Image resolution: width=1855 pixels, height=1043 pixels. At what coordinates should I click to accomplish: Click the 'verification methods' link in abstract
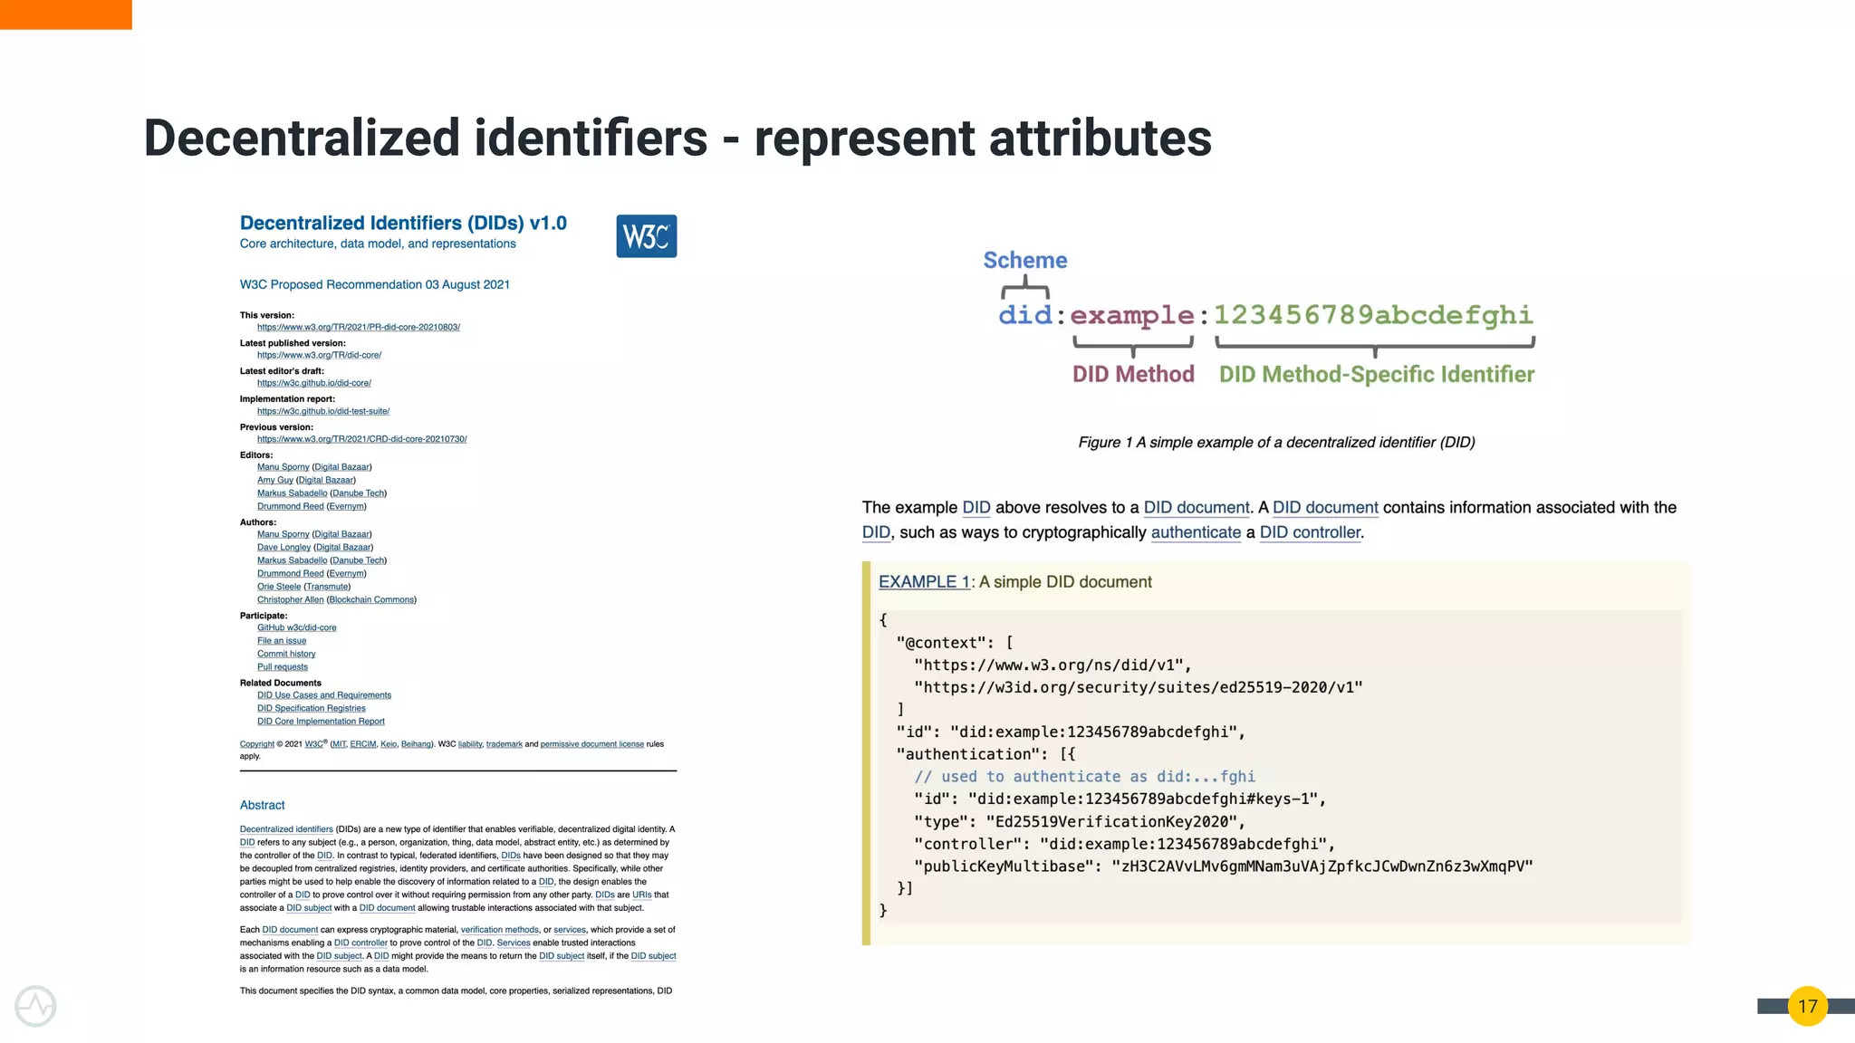point(500,930)
